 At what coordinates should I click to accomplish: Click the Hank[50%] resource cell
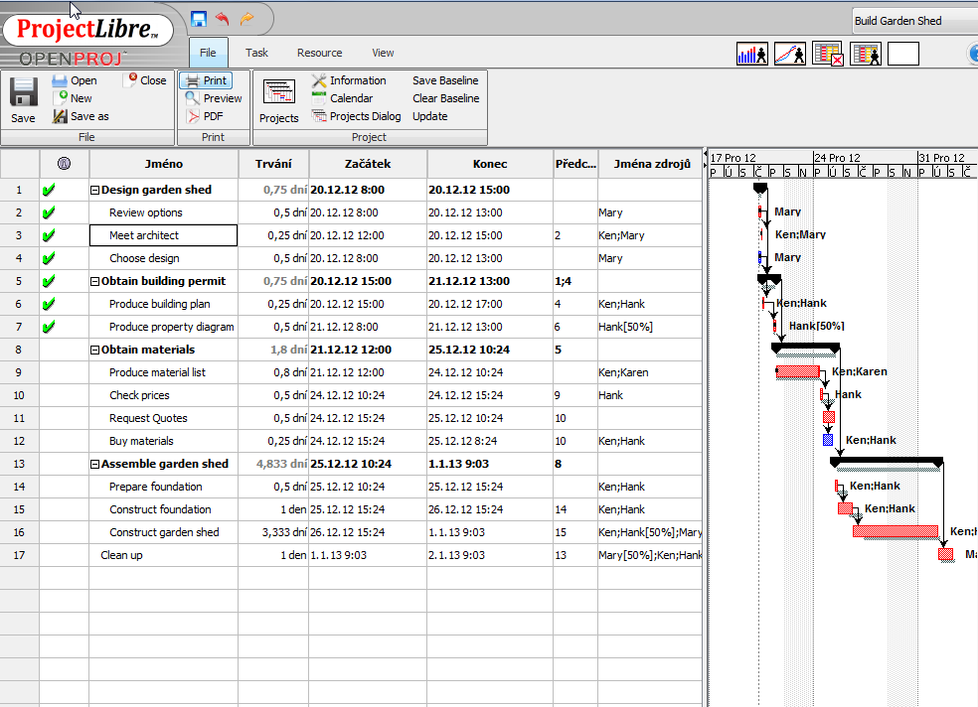[650, 327]
